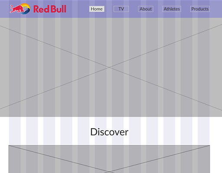Click the word Red in the wordmark
Screen dimensions: 222x173
pyautogui.click(x=41, y=9)
